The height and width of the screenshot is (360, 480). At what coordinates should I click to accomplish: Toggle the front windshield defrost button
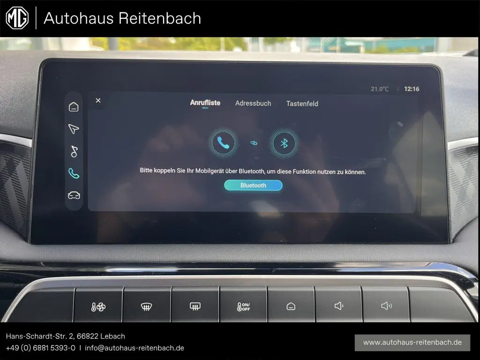146,307
